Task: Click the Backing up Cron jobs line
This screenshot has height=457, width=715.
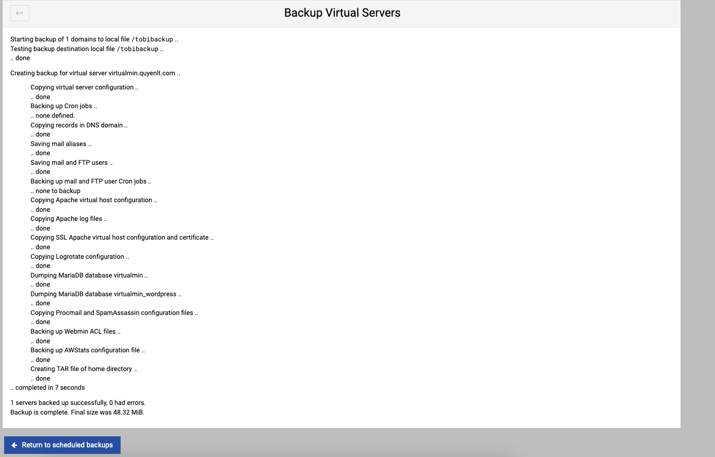Action: click(64, 106)
